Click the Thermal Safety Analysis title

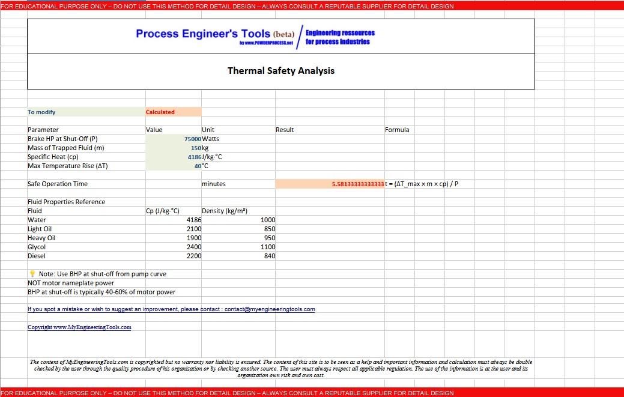click(x=280, y=71)
